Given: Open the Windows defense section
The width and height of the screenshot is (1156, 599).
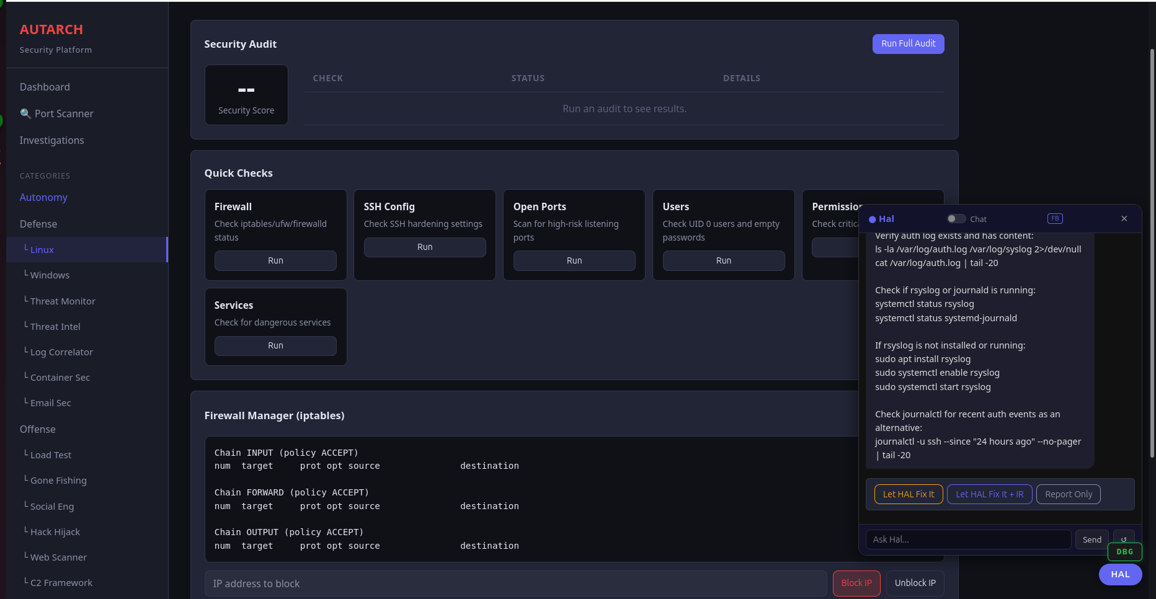Looking at the screenshot, I should (50, 275).
